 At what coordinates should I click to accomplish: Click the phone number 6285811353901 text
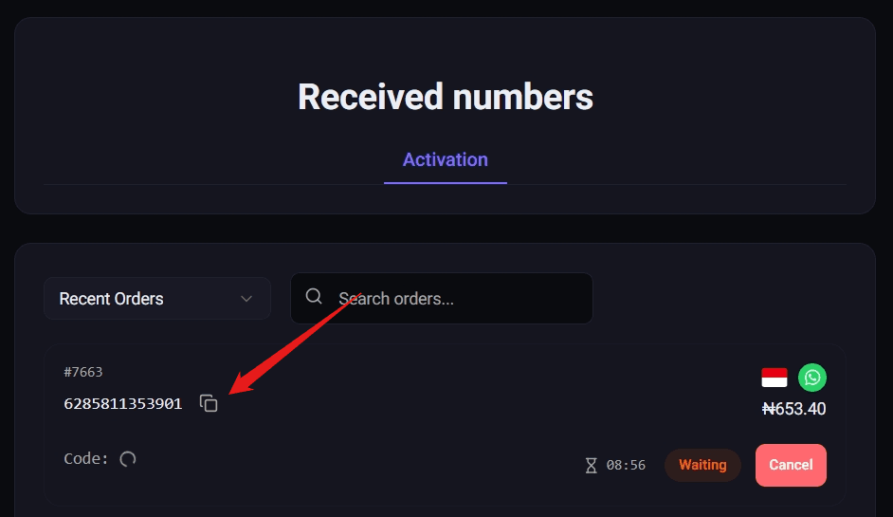(123, 403)
